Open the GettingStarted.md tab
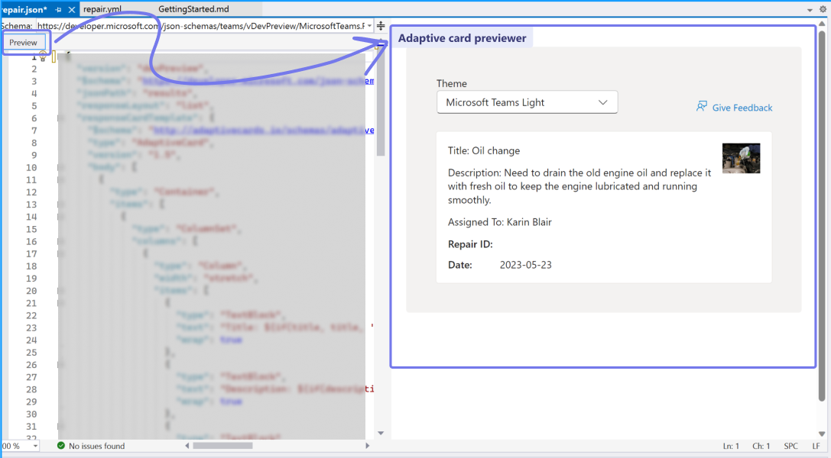Screen dimensions: 831x458 pyautogui.click(x=193, y=9)
